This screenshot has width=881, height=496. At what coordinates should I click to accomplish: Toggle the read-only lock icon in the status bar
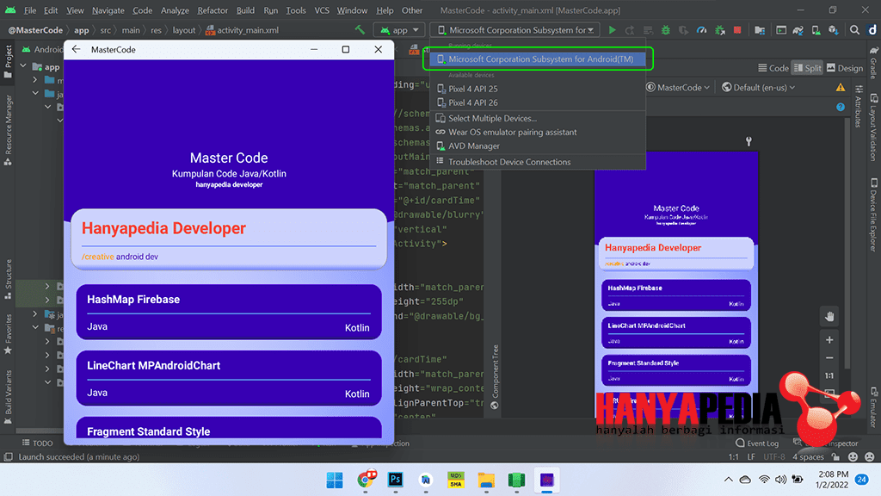coord(835,456)
